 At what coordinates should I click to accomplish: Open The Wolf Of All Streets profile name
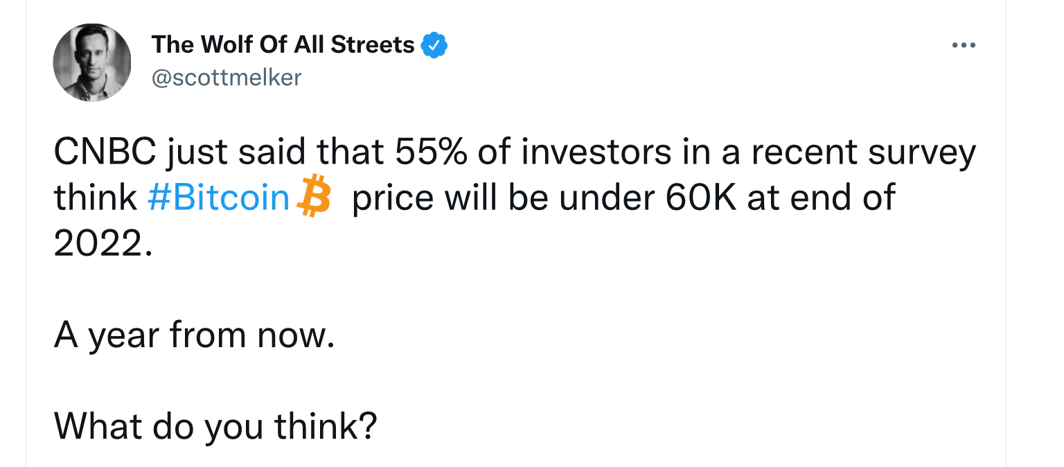283,45
